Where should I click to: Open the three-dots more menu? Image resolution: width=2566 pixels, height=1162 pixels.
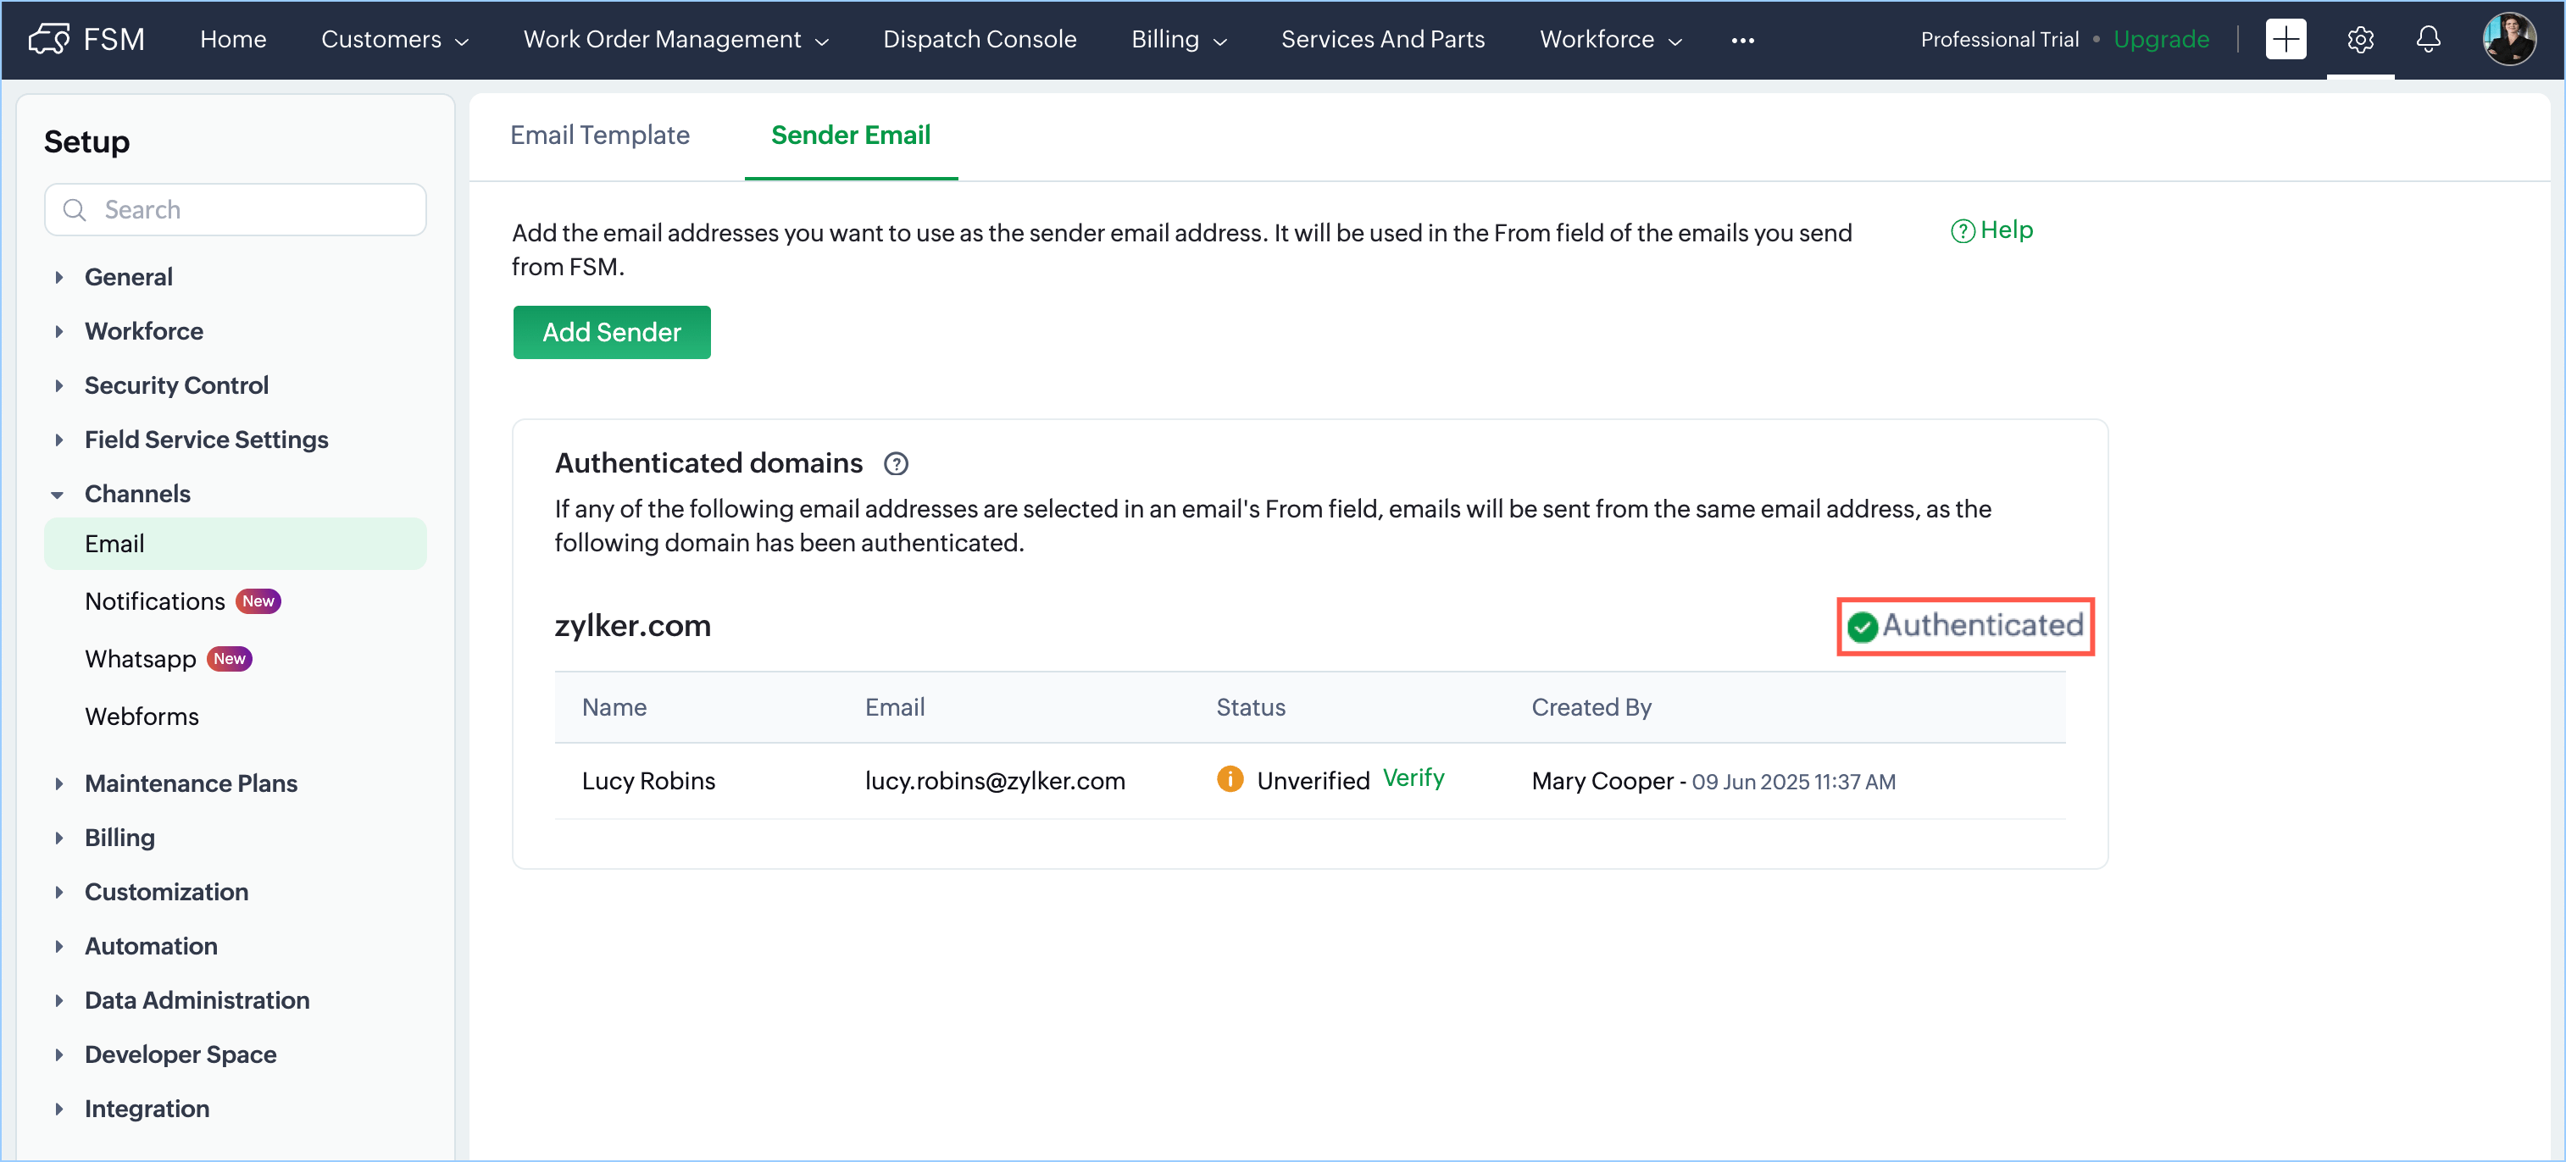click(x=1742, y=40)
